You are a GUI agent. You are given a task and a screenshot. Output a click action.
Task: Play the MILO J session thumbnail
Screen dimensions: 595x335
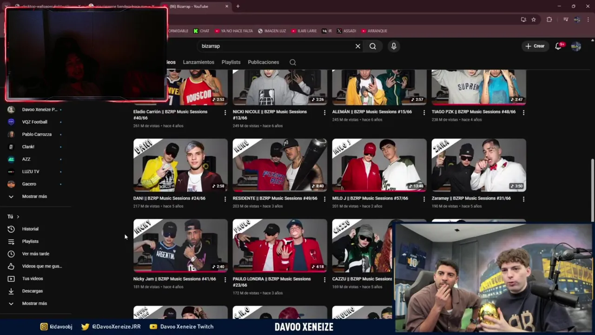tap(379, 165)
